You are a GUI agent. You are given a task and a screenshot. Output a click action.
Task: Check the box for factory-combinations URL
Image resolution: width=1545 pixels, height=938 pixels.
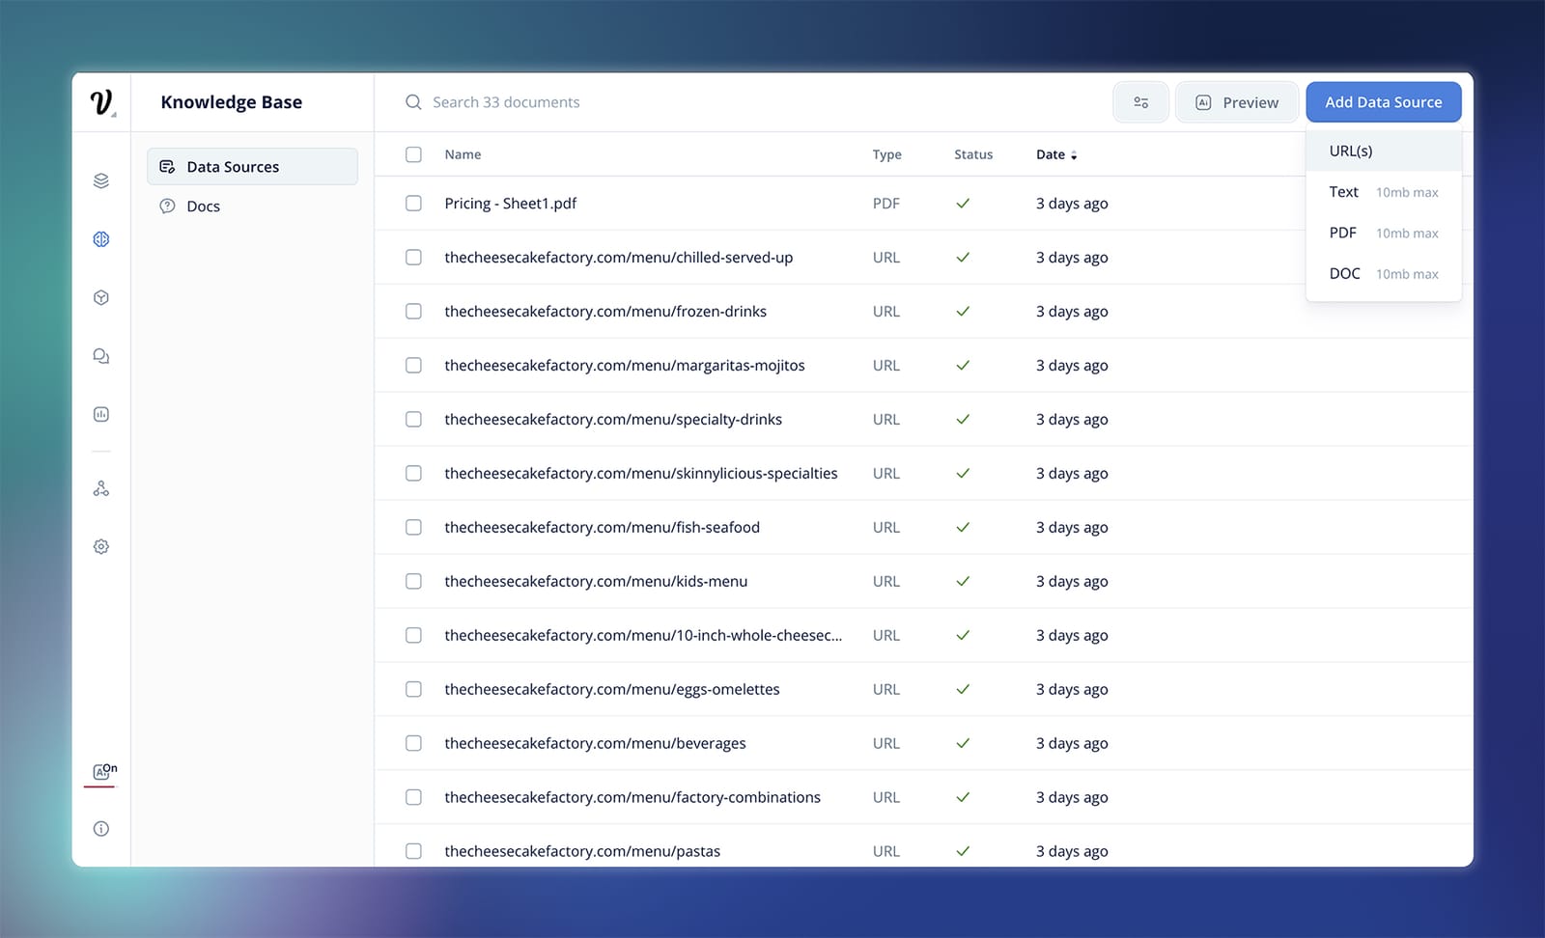click(x=413, y=797)
